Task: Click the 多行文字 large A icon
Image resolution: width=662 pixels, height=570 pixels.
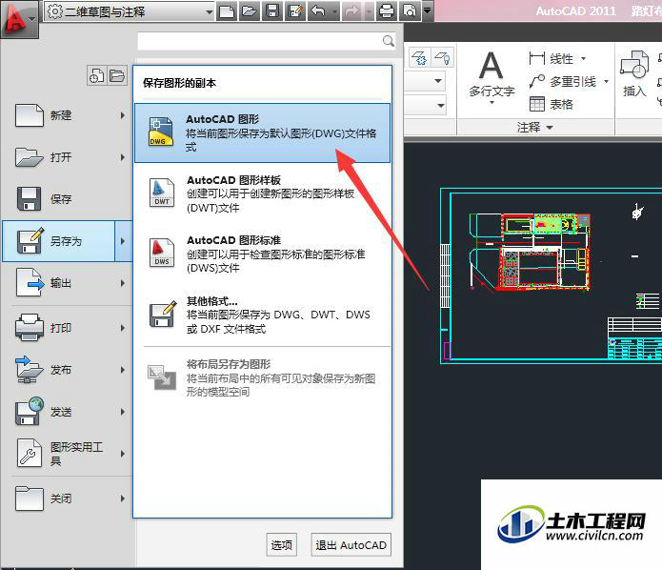Action: (x=491, y=66)
